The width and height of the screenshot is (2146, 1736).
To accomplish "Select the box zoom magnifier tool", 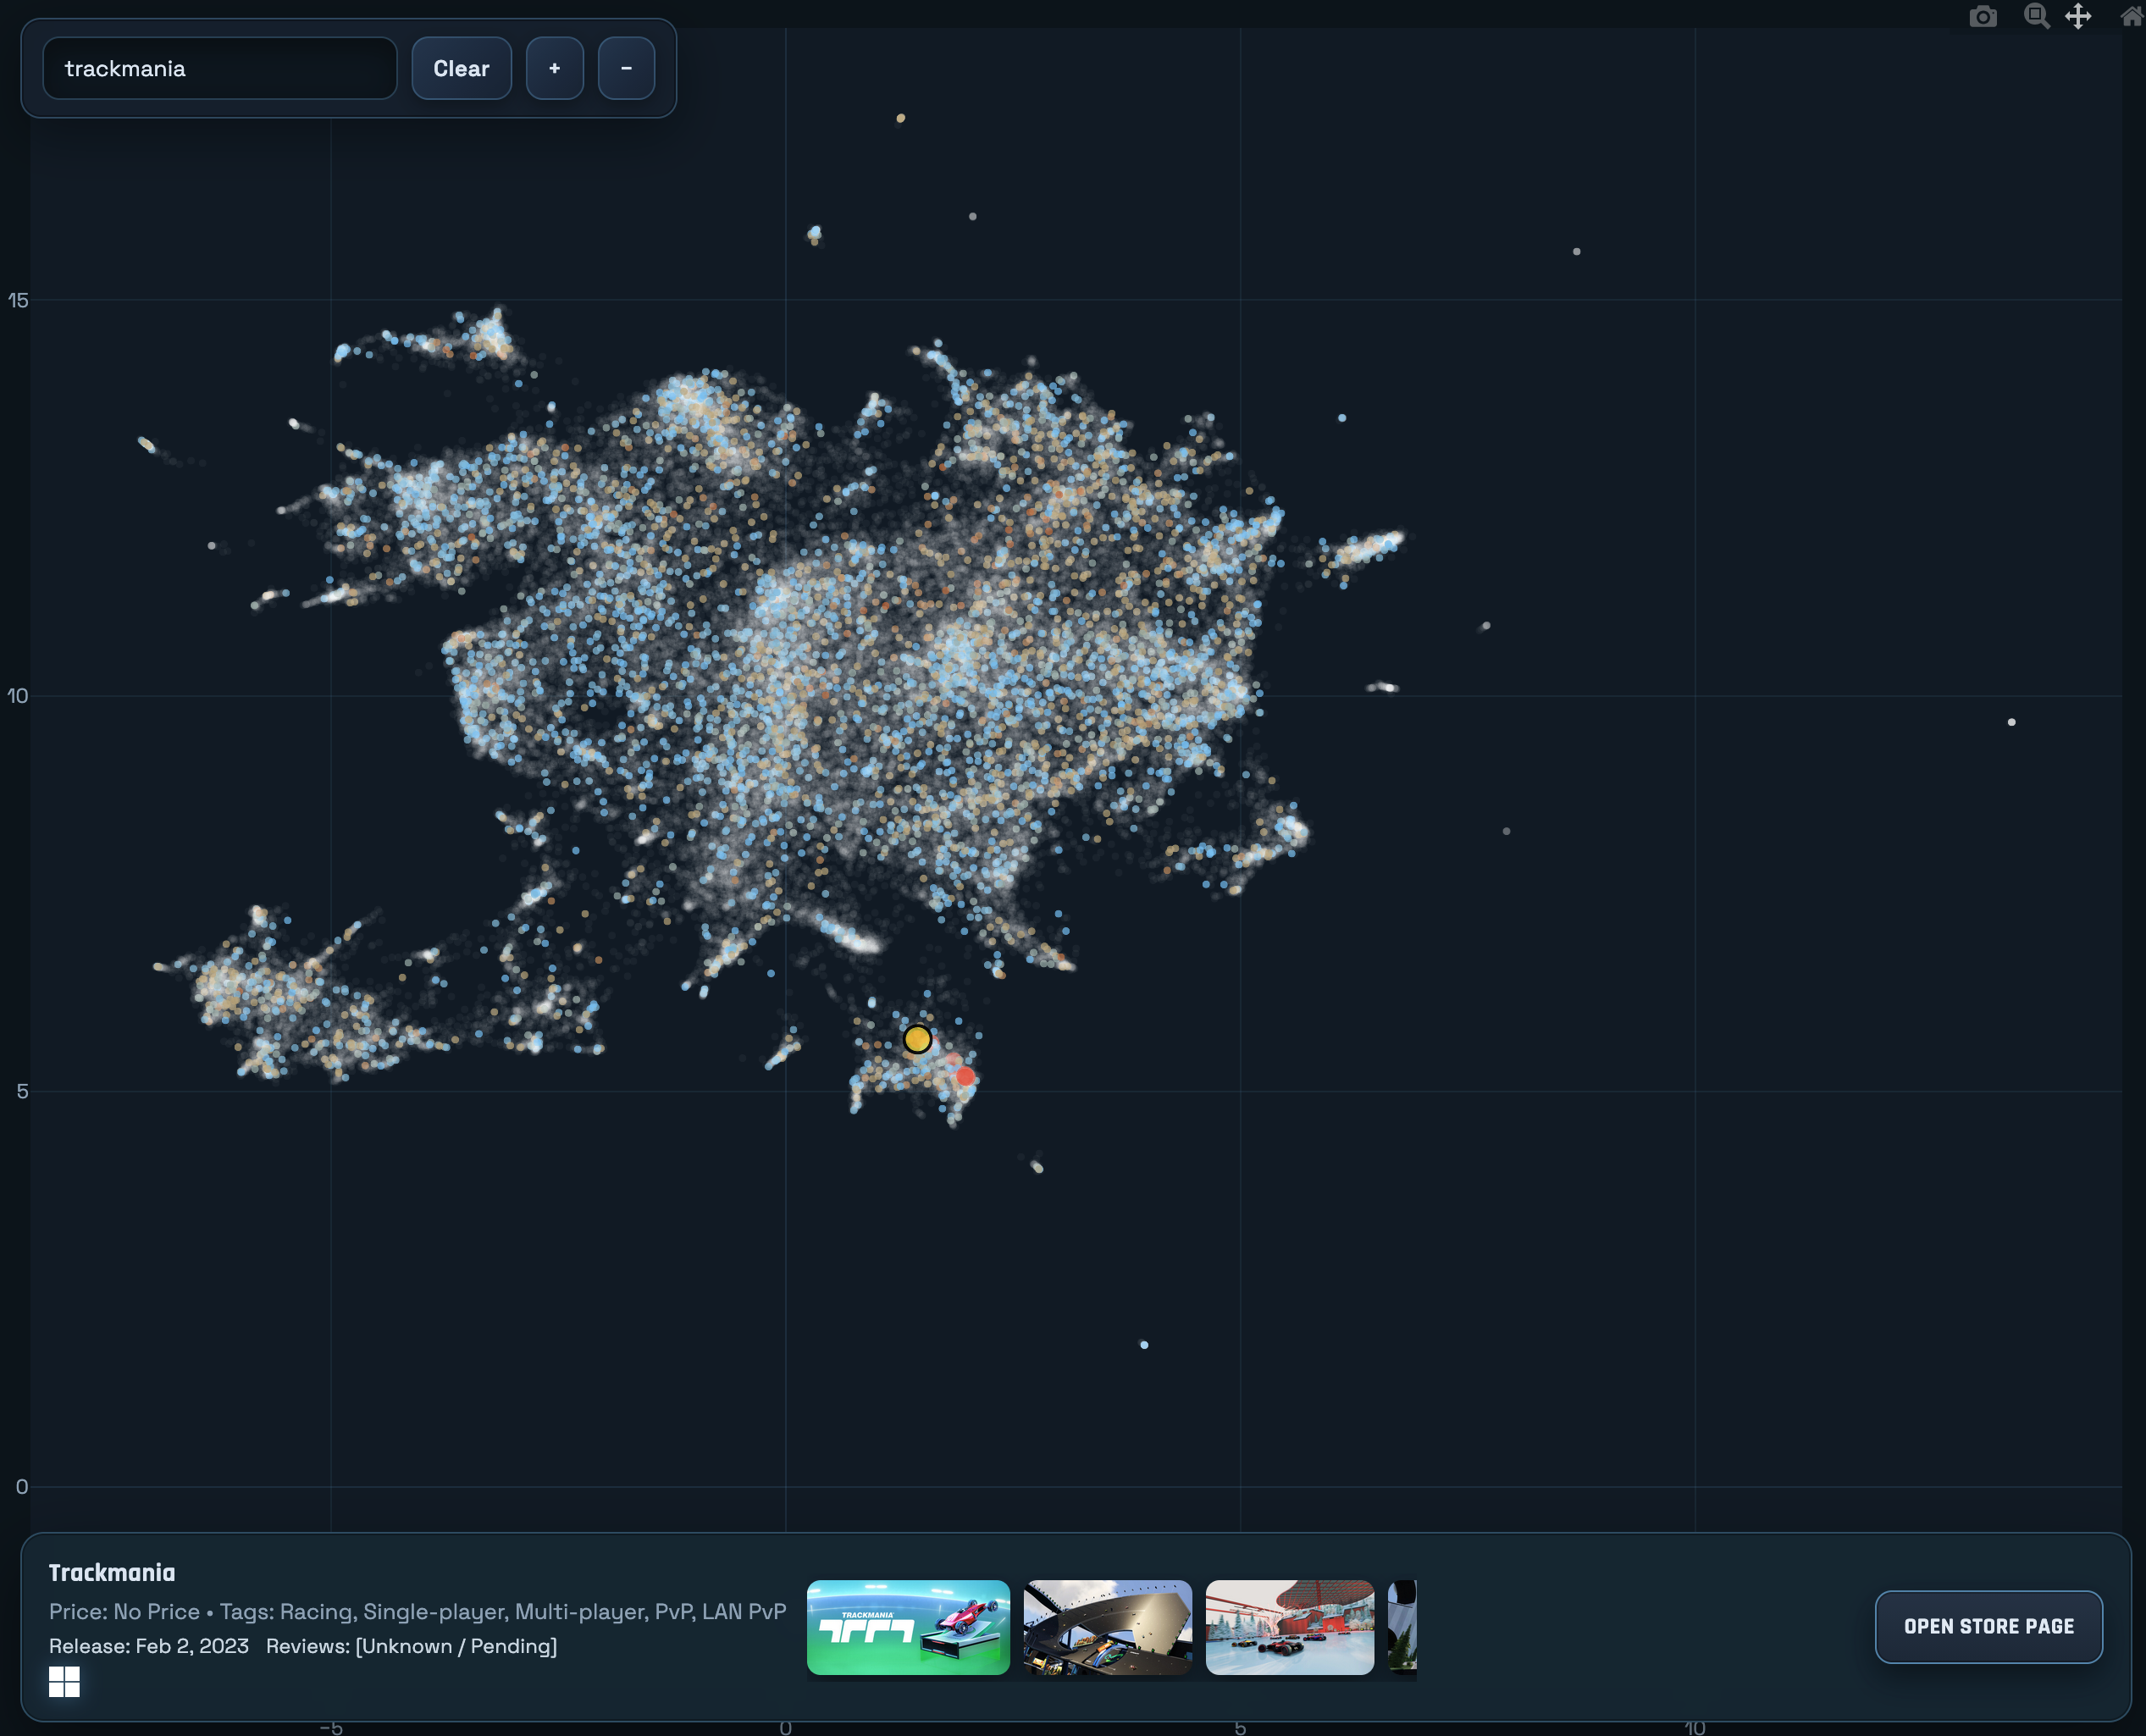I will tap(2035, 16).
